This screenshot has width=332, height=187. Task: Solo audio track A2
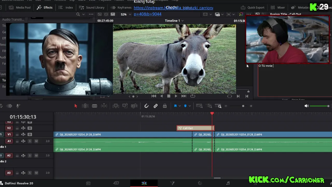(x=30, y=155)
